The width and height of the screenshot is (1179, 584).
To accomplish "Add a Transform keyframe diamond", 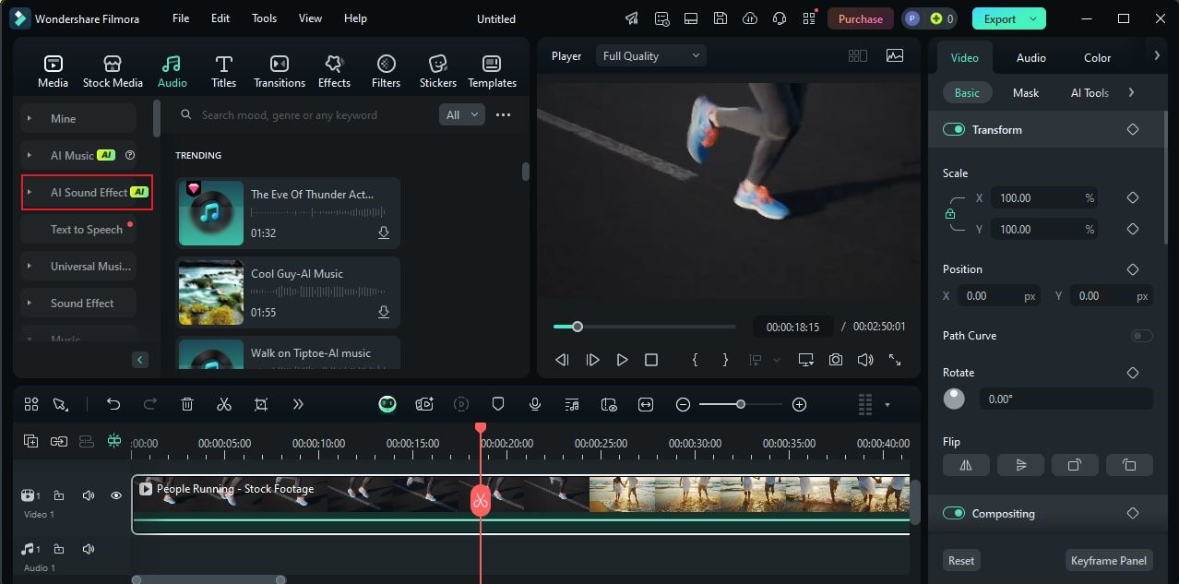I will [x=1132, y=129].
